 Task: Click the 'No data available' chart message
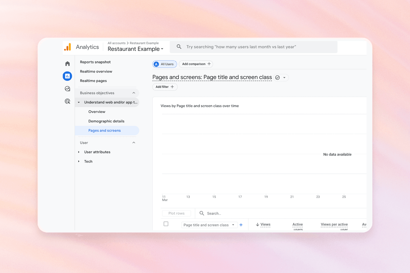point(337,154)
